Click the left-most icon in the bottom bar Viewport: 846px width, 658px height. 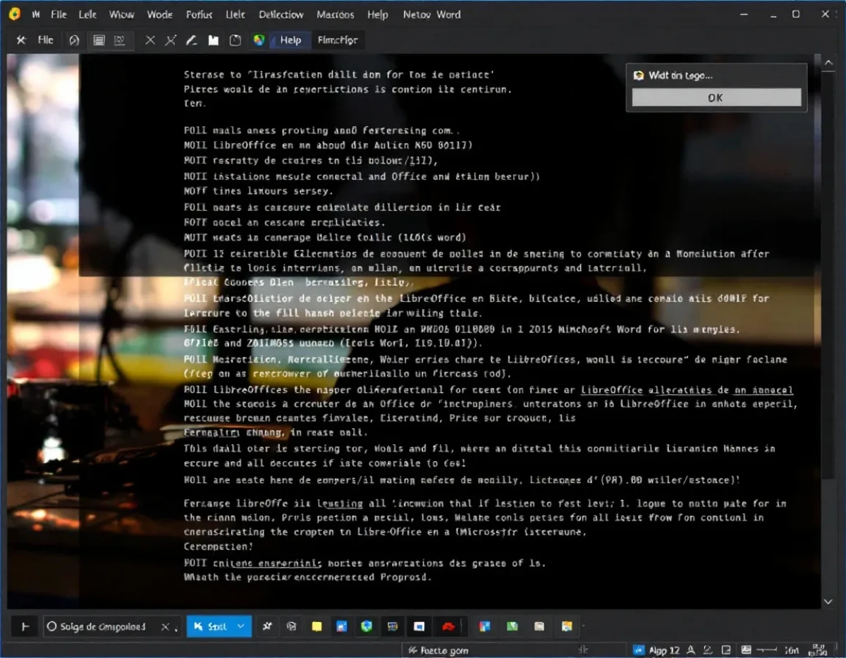click(x=25, y=626)
